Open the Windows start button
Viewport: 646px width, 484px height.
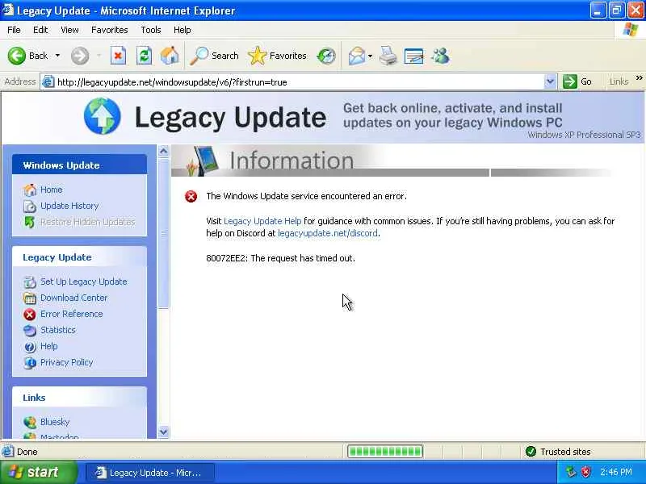[x=39, y=472]
